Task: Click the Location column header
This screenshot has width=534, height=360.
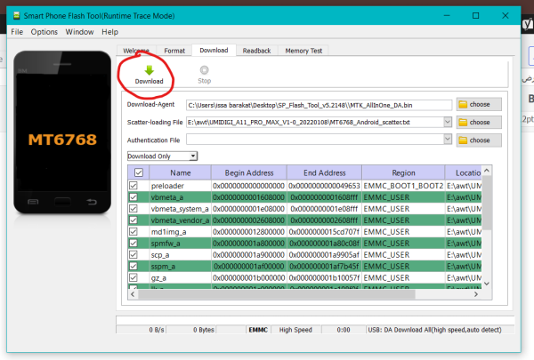Action: tap(464, 172)
